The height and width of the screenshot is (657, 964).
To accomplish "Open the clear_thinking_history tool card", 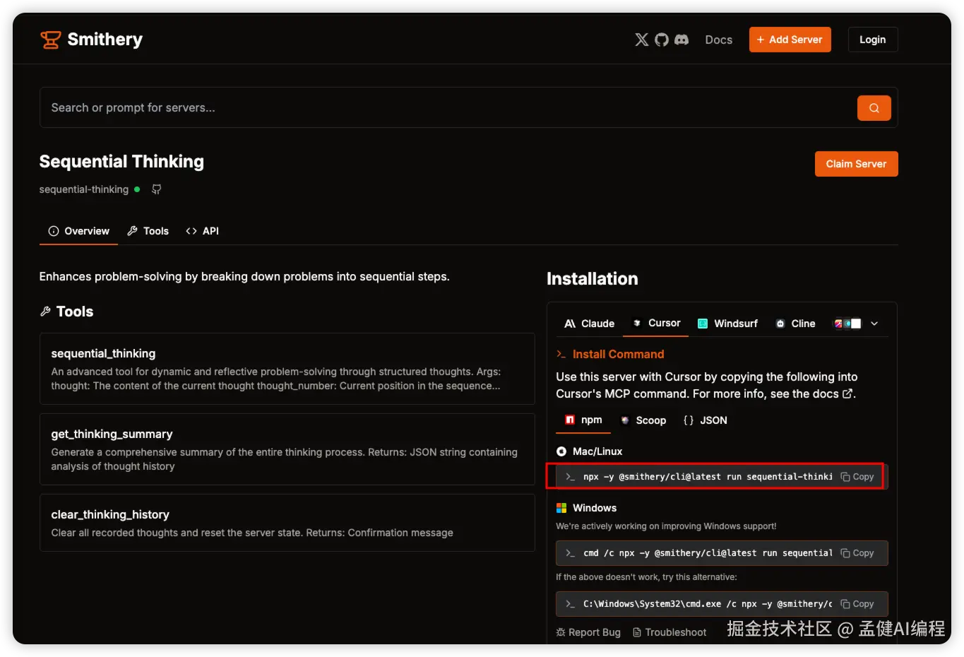I will click(287, 523).
